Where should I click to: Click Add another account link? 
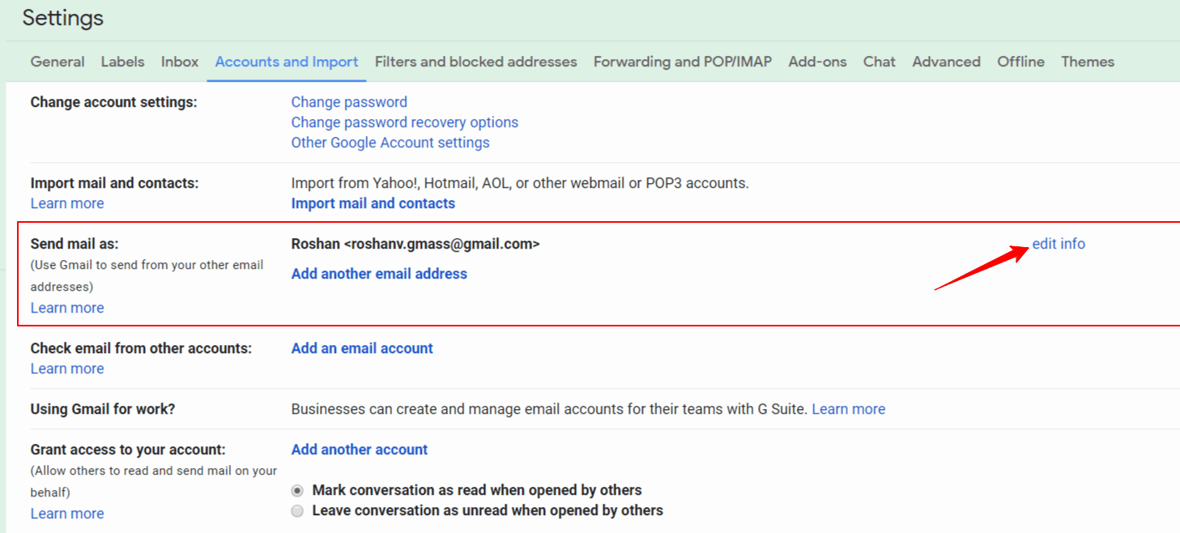point(360,450)
